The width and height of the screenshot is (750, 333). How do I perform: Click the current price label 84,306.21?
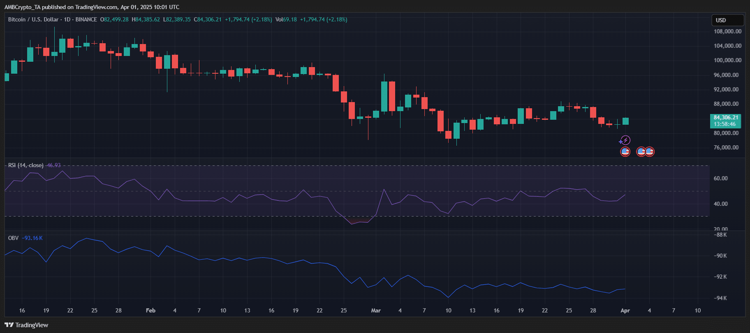pyautogui.click(x=726, y=118)
